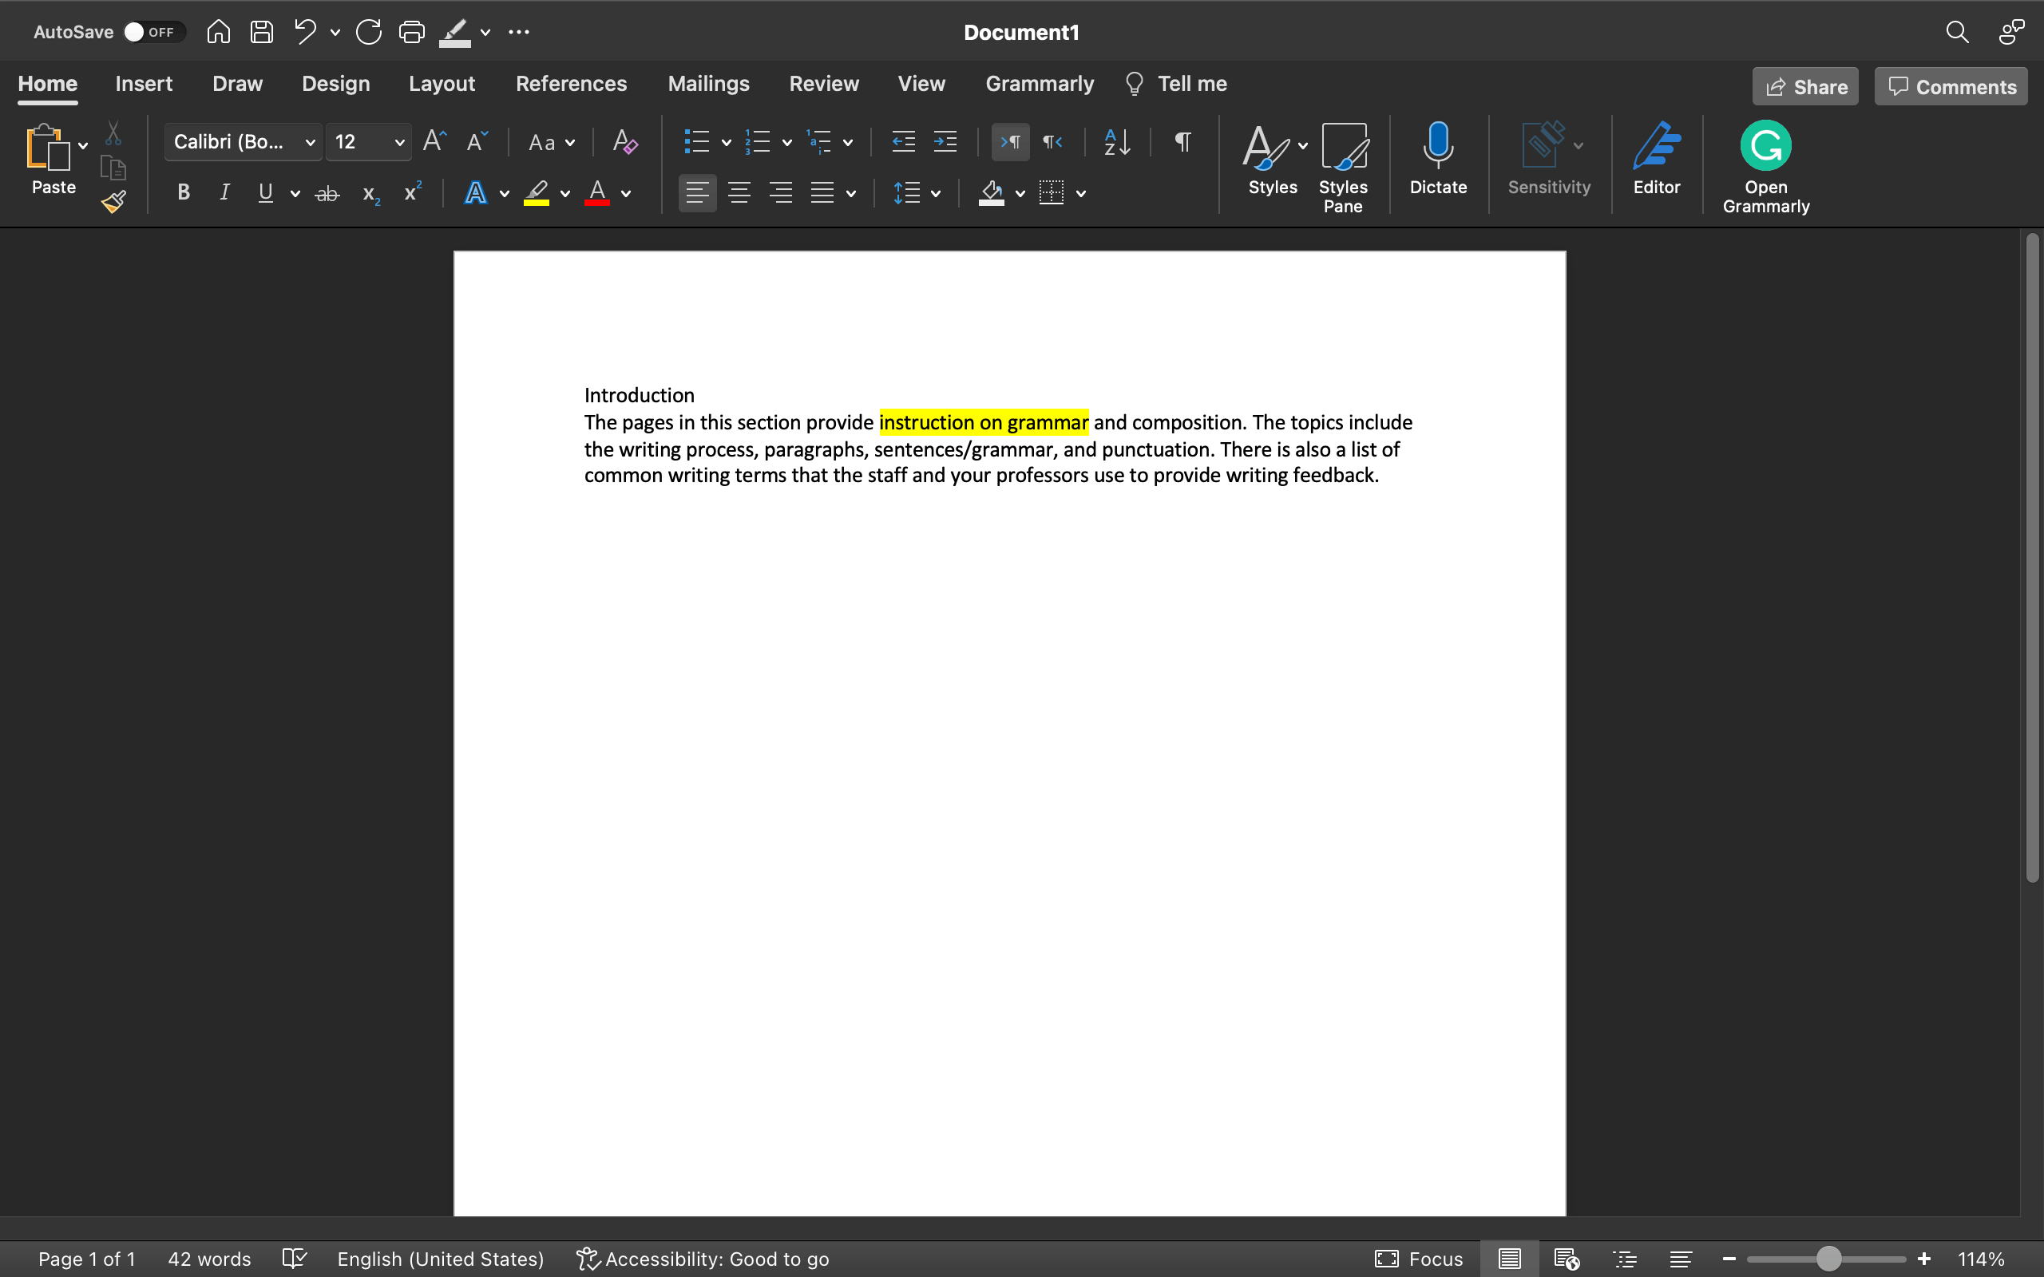Switch to Web Layout view icon
Viewport: 2044px width, 1277px height.
click(1566, 1259)
